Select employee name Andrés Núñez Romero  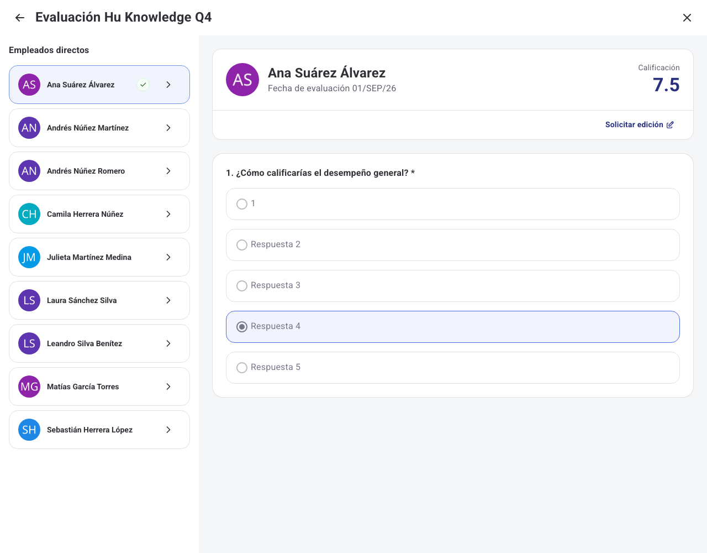[86, 171]
